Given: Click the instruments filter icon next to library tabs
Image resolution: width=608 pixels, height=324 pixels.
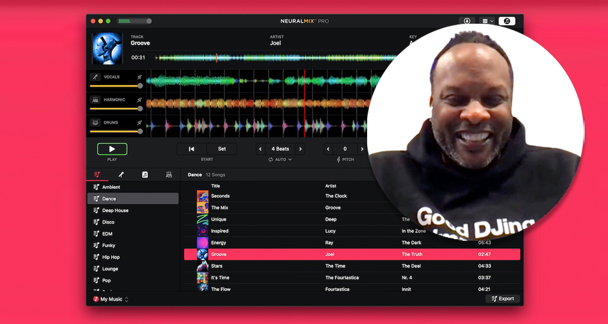Looking at the screenshot, I should (169, 174).
